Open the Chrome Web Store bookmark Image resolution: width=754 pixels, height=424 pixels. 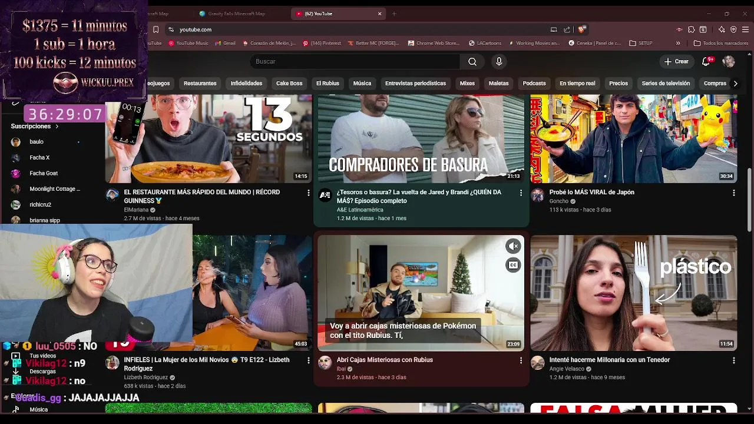pos(434,43)
